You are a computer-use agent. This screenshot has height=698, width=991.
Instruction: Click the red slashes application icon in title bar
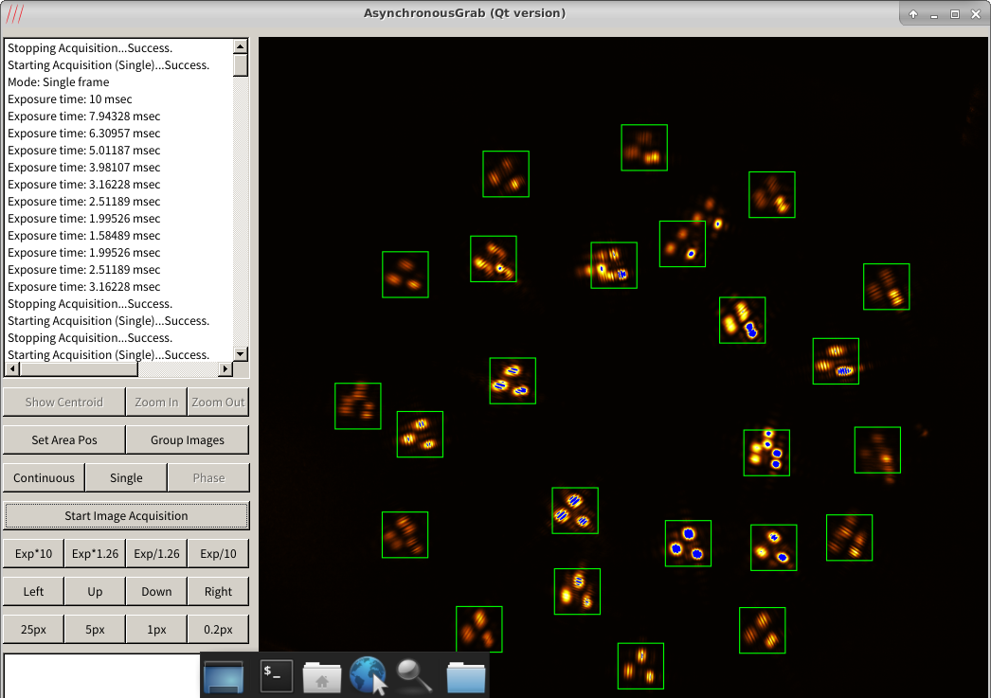point(14,13)
